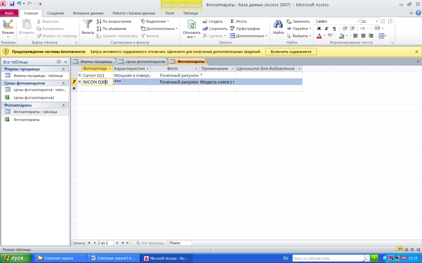Apply underline formatting Ч

(x=334, y=29)
